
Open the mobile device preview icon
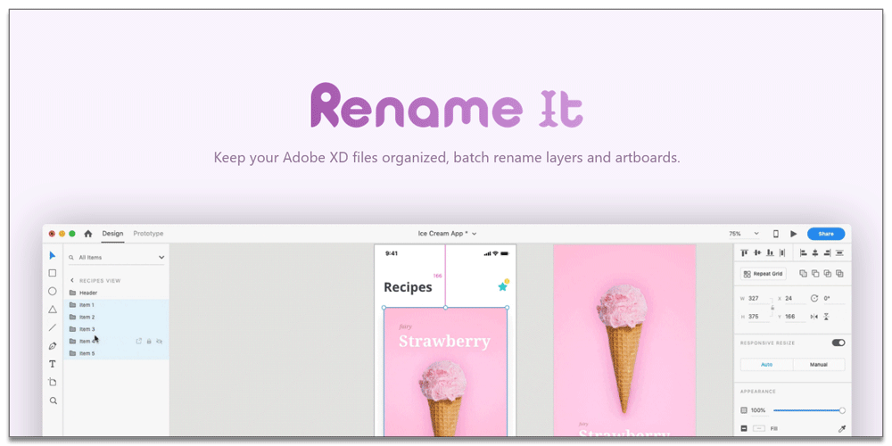pos(775,234)
